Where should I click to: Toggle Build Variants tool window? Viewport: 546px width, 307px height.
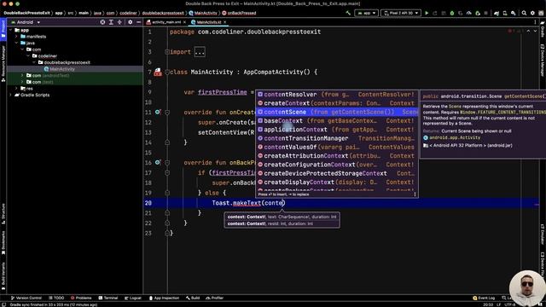3,276
